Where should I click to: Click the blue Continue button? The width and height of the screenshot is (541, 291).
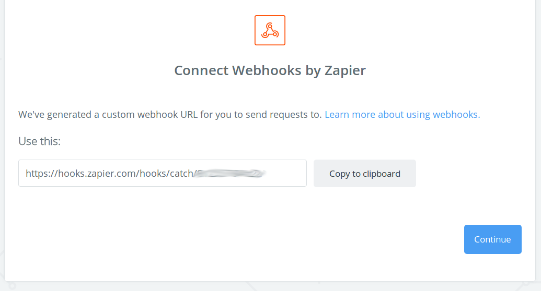[x=492, y=239]
